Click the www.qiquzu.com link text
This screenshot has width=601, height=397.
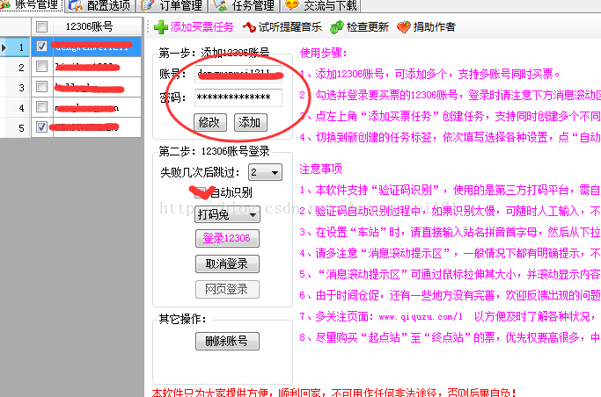point(421,317)
